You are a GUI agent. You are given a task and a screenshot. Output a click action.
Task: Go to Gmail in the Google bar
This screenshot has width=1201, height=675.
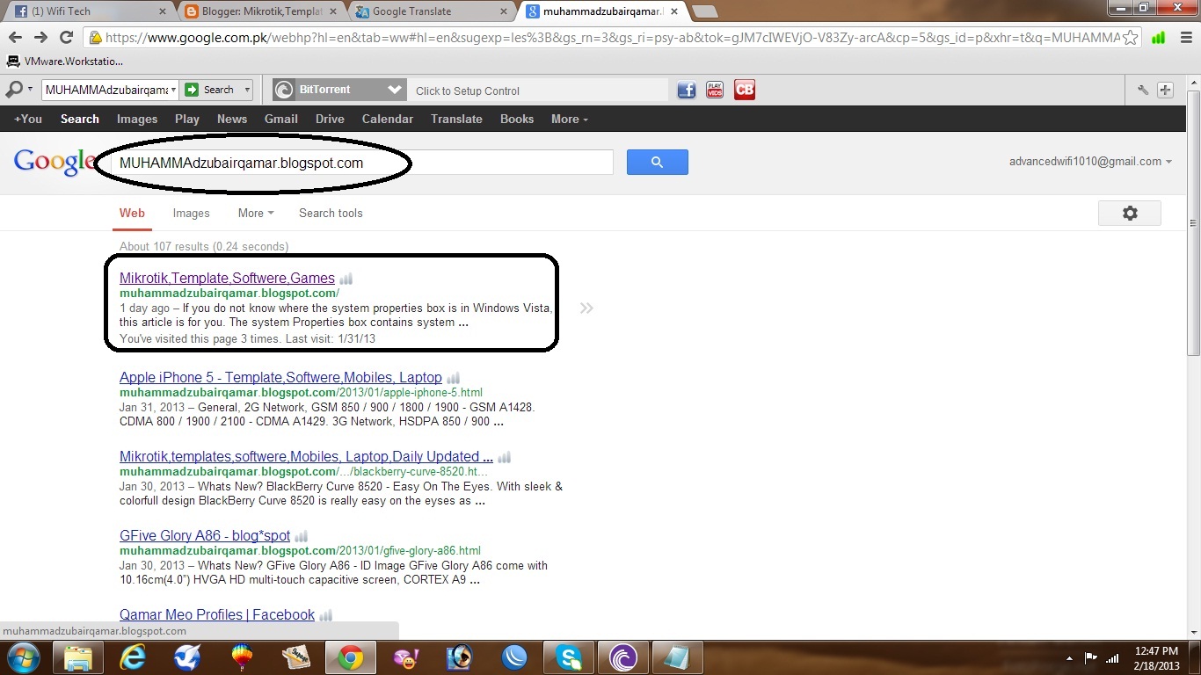tap(281, 119)
